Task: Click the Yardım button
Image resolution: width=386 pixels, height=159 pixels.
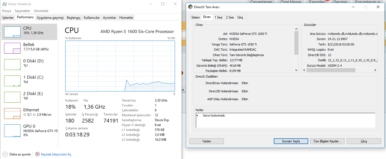Action: tap(207, 141)
